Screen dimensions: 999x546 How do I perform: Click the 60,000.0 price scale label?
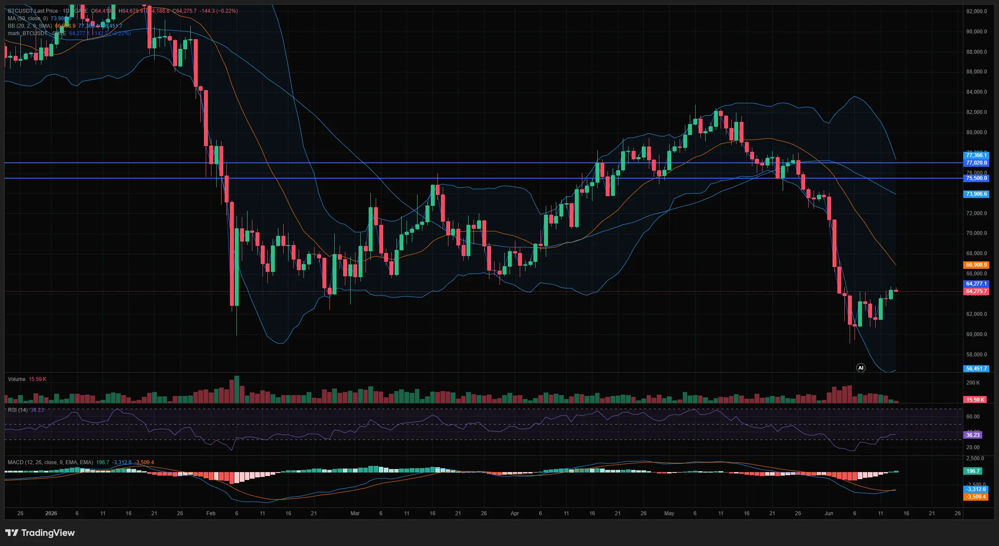pyautogui.click(x=976, y=334)
